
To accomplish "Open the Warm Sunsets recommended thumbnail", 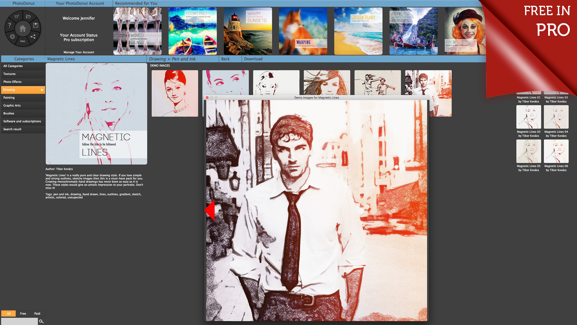I will [x=248, y=31].
